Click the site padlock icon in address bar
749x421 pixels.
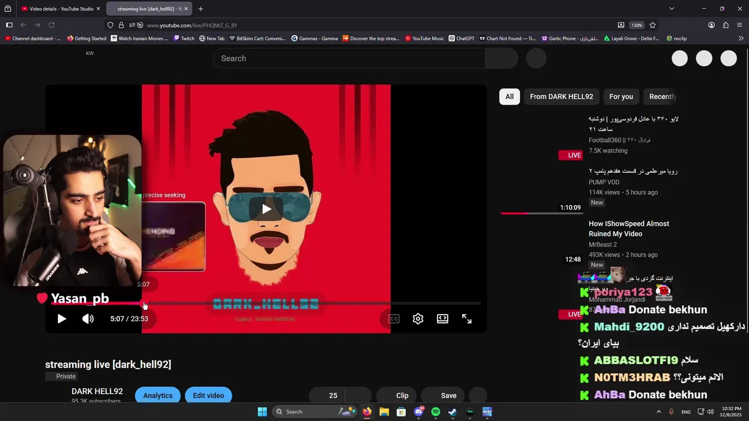point(121,25)
